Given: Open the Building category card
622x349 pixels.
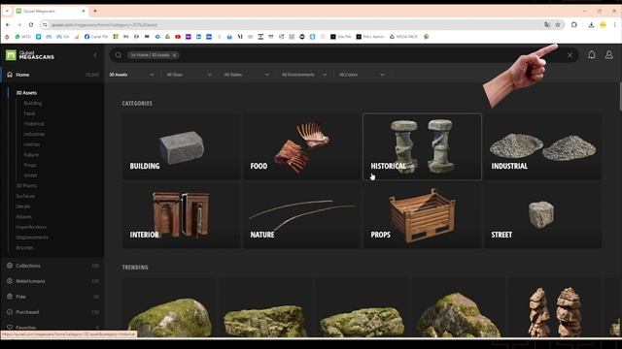Looking at the screenshot, I should [182, 146].
